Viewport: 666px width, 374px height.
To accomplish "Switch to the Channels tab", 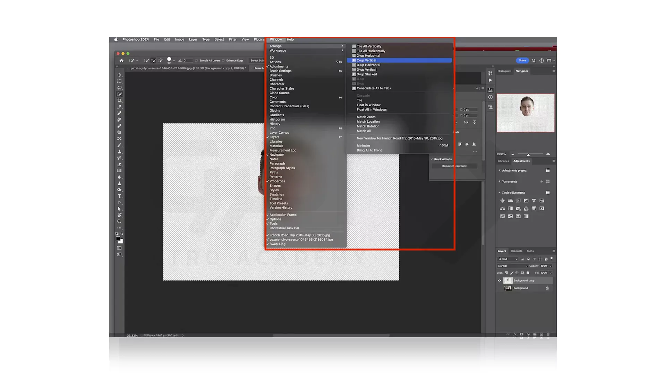I will click(x=516, y=251).
